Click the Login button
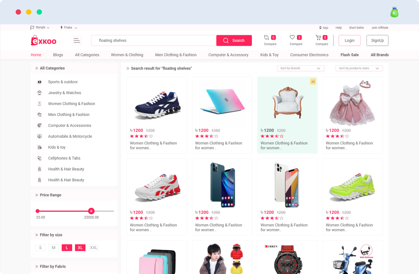The width and height of the screenshot is (419, 274). click(350, 40)
